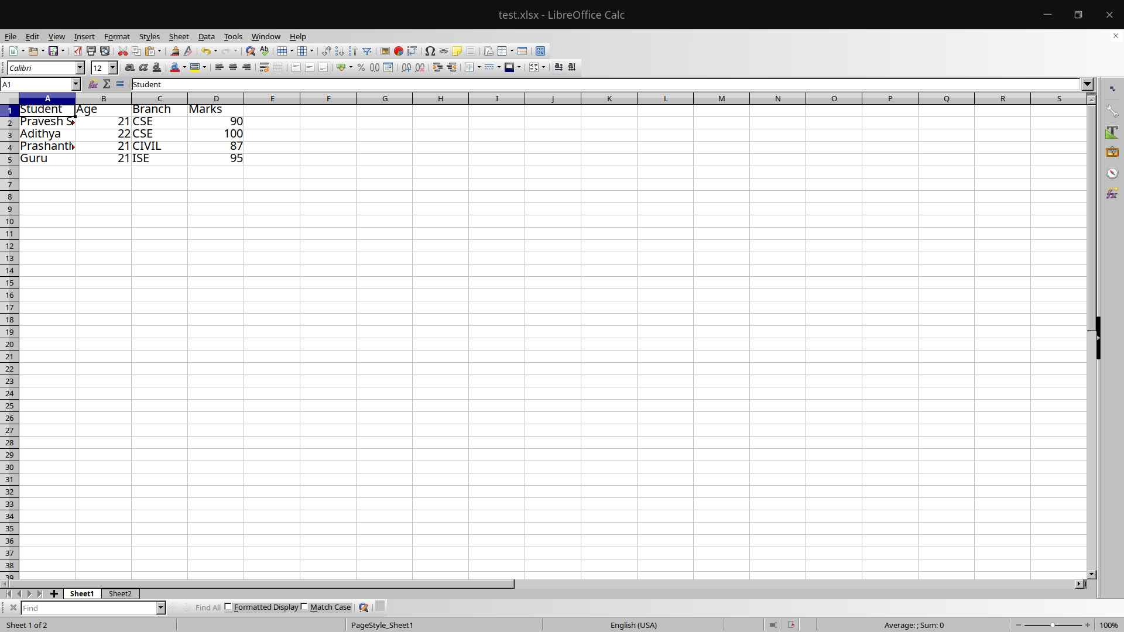
Task: Click the AutoFilter icon in toolbar
Action: pyautogui.click(x=366, y=51)
